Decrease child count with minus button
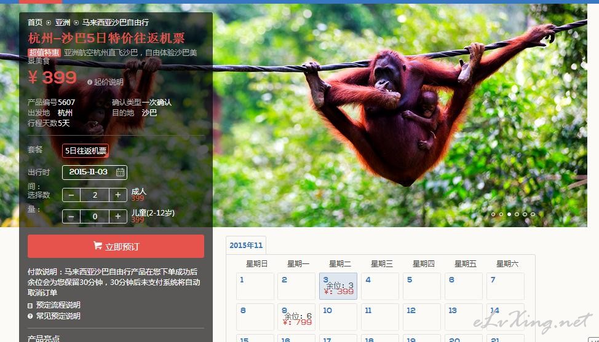The height and width of the screenshot is (342, 599). (x=71, y=217)
